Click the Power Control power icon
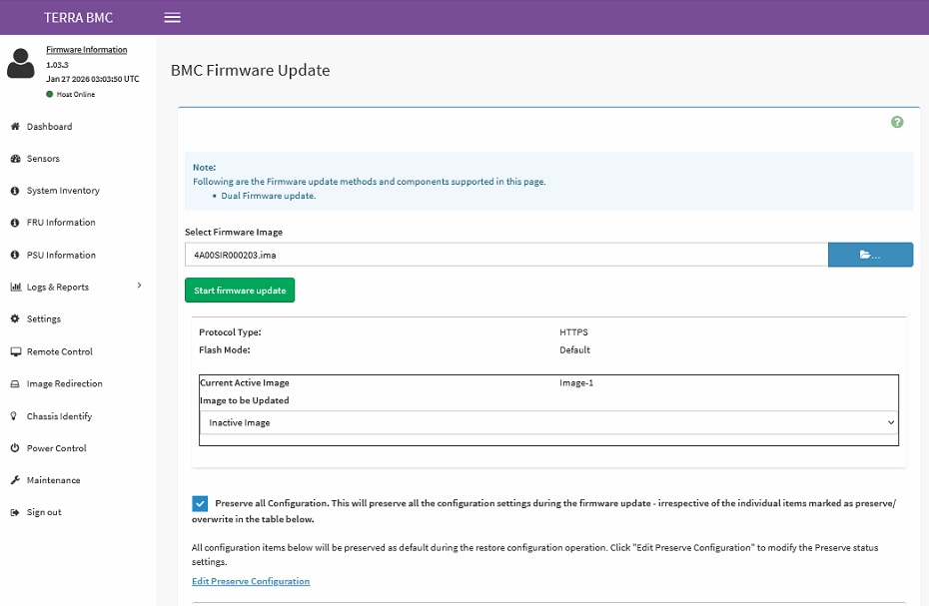 (15, 448)
